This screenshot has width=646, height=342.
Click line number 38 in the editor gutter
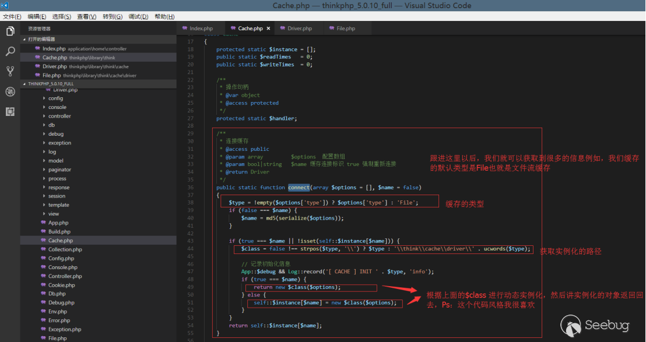(x=190, y=203)
